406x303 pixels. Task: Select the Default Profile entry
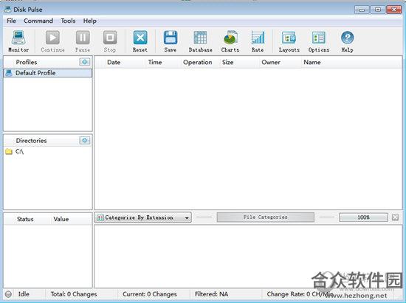[x=48, y=73]
